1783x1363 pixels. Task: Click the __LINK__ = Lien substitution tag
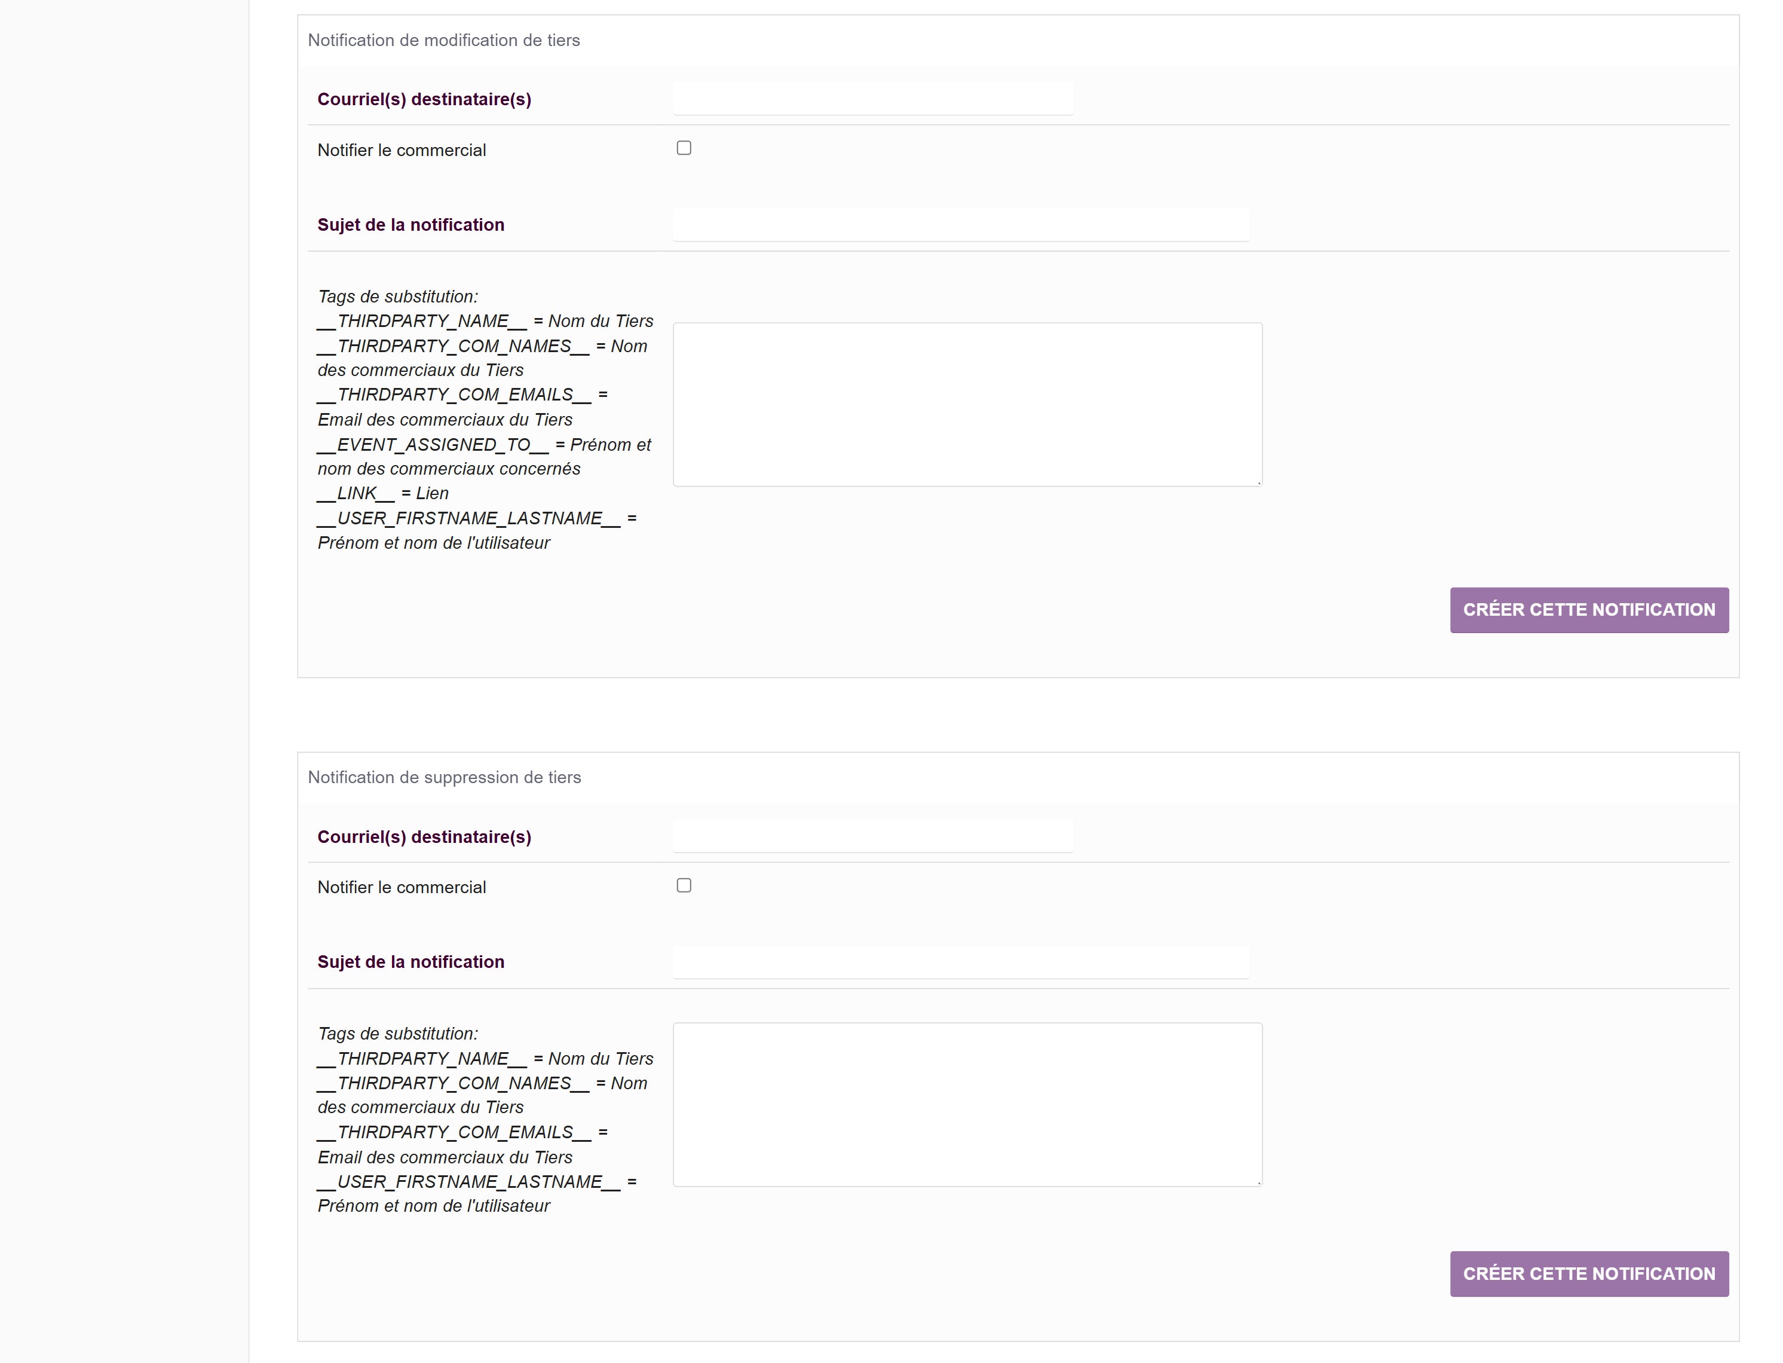coord(382,493)
